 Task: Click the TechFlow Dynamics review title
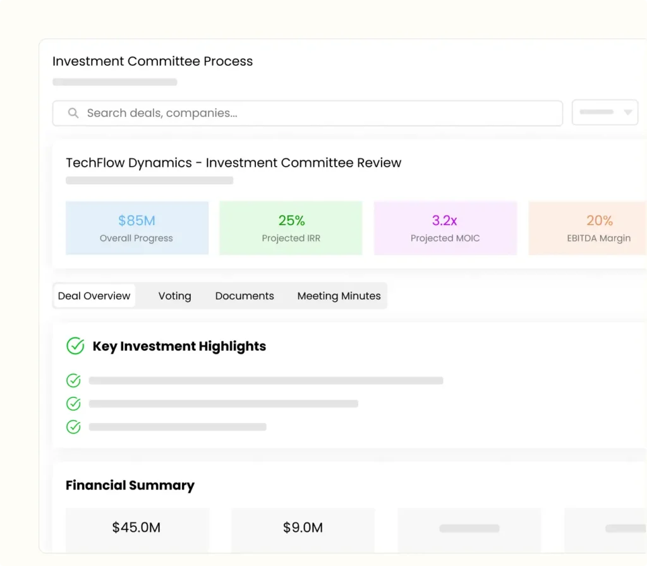pos(233,162)
